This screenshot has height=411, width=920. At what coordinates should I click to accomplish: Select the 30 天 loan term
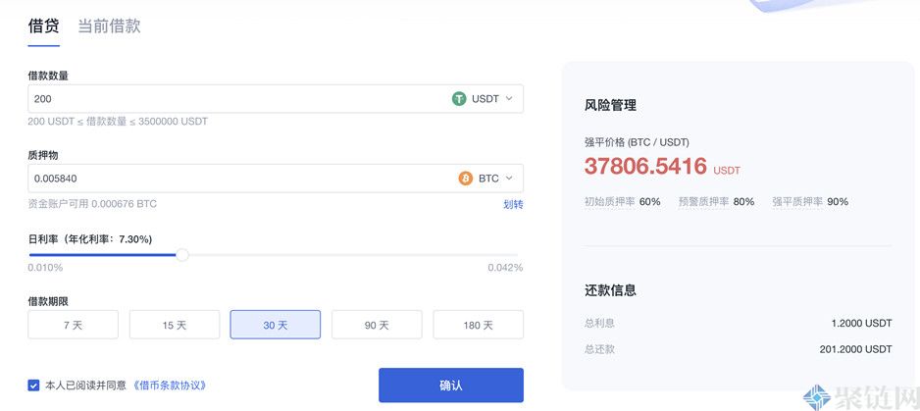276,325
